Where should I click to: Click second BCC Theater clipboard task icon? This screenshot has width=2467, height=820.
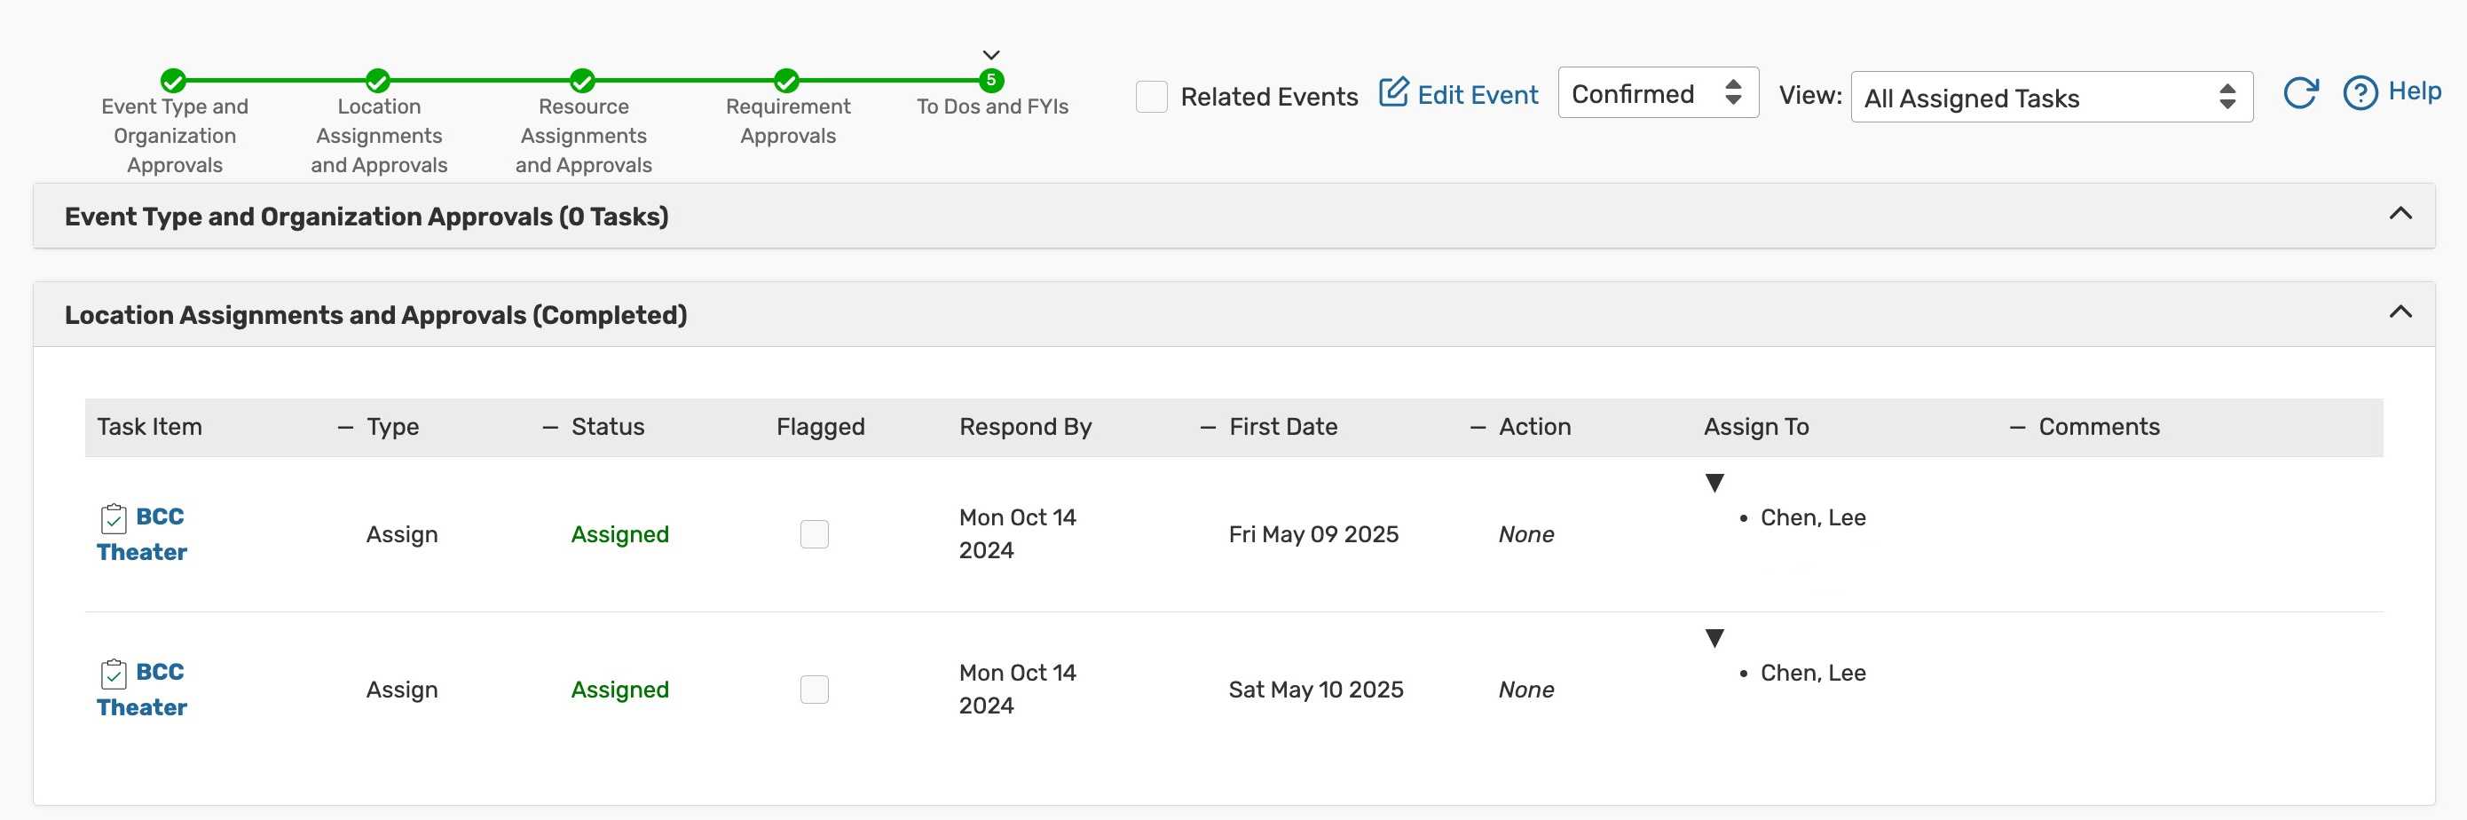pyautogui.click(x=113, y=674)
